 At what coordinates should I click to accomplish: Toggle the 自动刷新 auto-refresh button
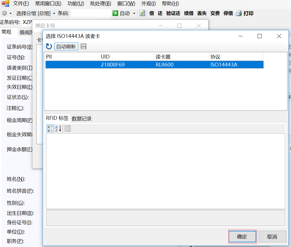tap(66, 46)
